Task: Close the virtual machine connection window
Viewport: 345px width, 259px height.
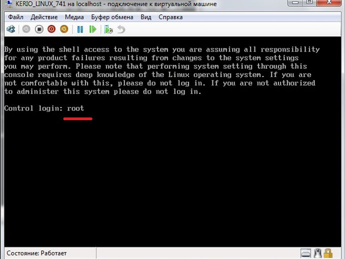Action: (329, 2)
